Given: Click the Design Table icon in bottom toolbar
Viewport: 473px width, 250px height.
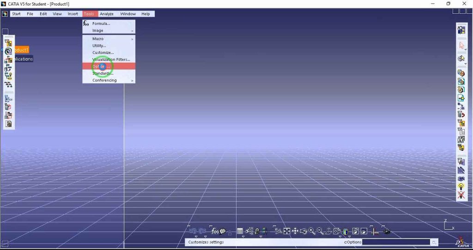Looking at the screenshot, I should tap(240, 231).
